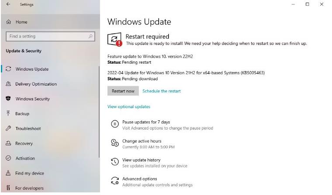Viewport: 332px width, 195px height.
Task: Close the Settings window
Action: point(322,4)
